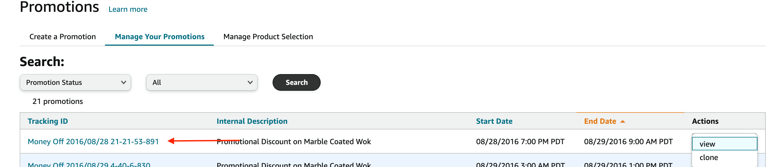The image size is (766, 167).
Task: Open Money Off 2016/08/29 4-40-6-830 promotion
Action: pos(89,164)
